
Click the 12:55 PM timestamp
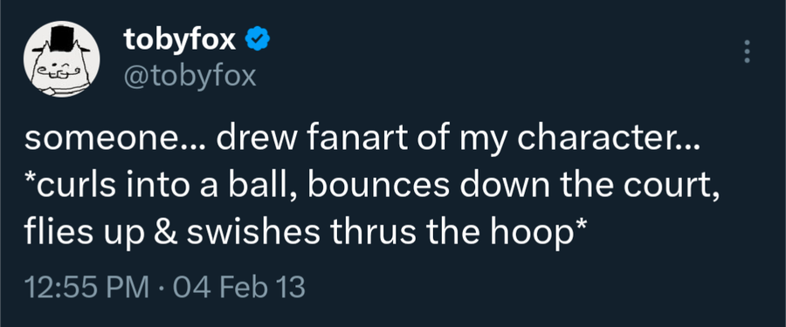[x=86, y=288]
